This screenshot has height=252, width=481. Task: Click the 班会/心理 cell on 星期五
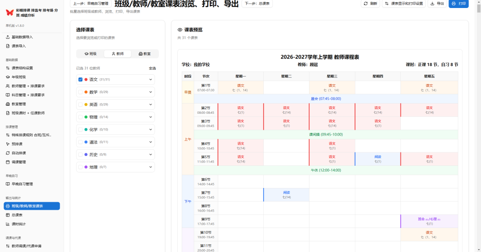point(429,221)
